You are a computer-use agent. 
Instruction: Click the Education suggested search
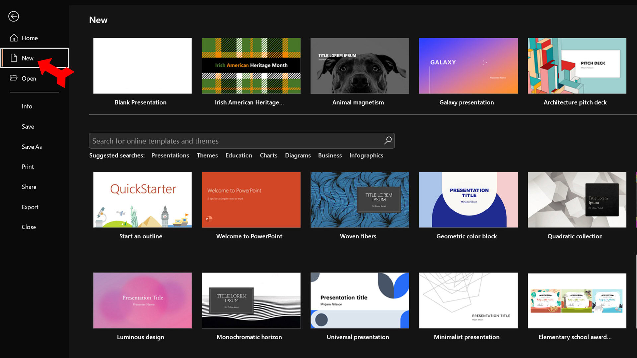[x=239, y=155]
